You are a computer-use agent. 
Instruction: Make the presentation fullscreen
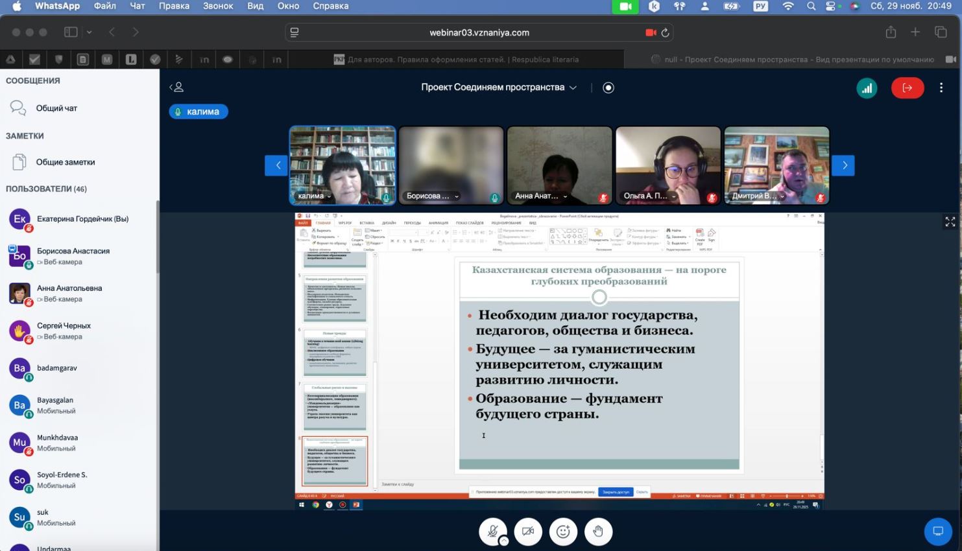[x=950, y=222]
